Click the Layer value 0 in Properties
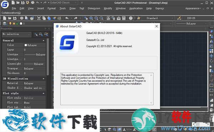214x132 pixels. (x=35, y=50)
